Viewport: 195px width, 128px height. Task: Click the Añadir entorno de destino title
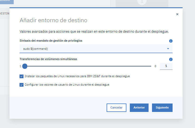[x=53, y=20]
